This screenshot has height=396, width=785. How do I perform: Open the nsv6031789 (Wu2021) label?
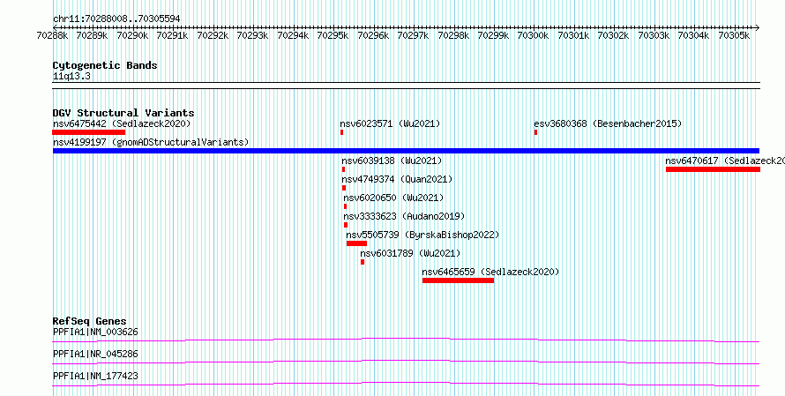410,253
